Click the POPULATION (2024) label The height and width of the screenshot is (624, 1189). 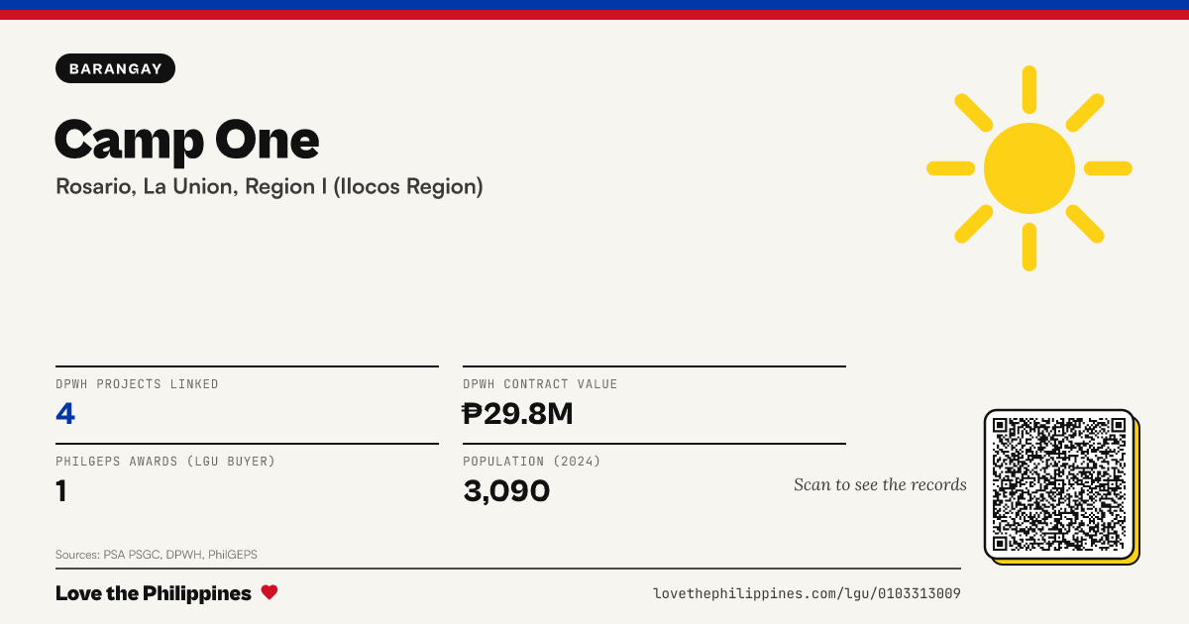click(532, 462)
